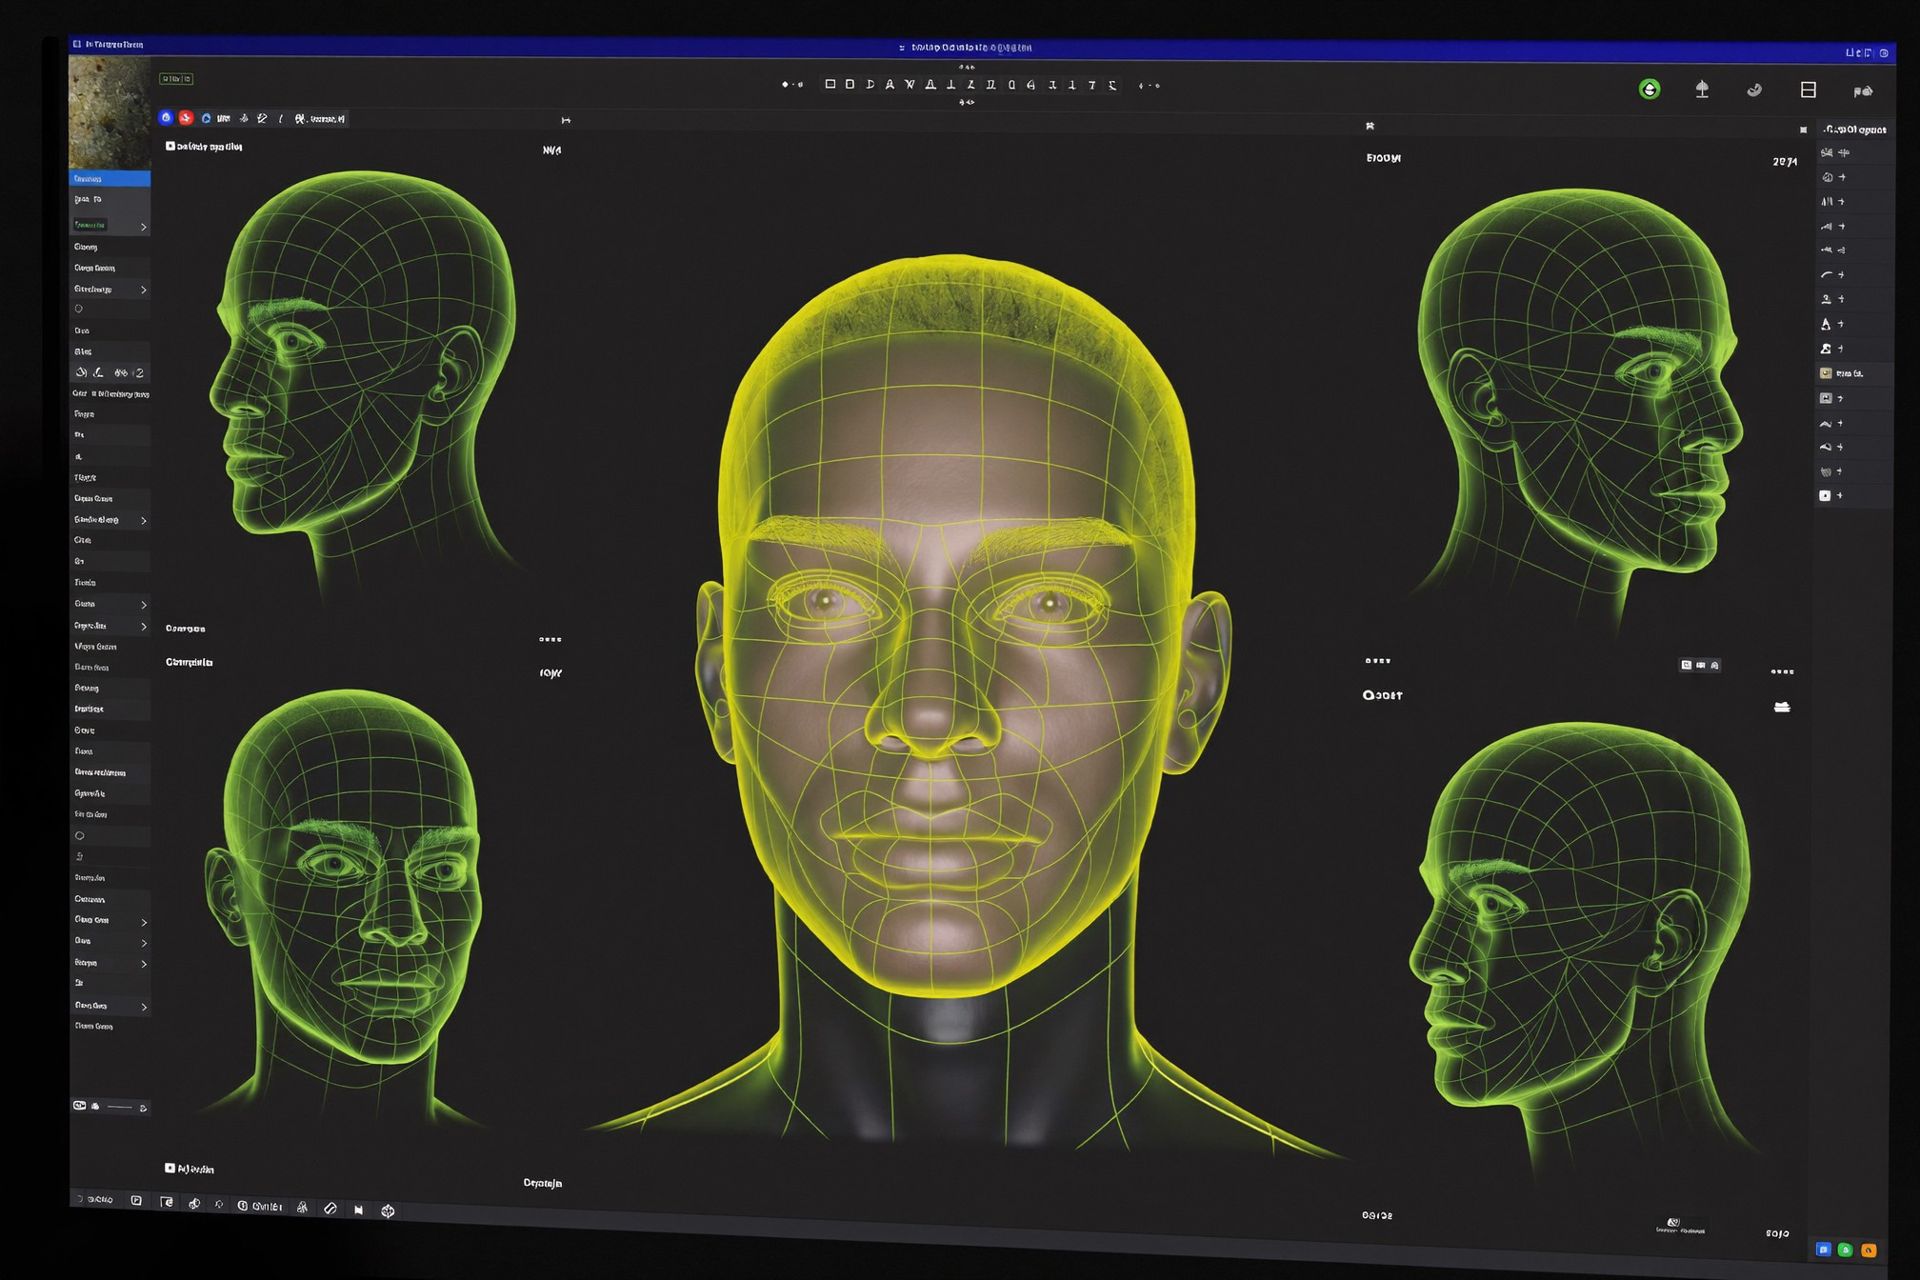
Task: Click the plus next to the arc icon
Action: (1841, 274)
